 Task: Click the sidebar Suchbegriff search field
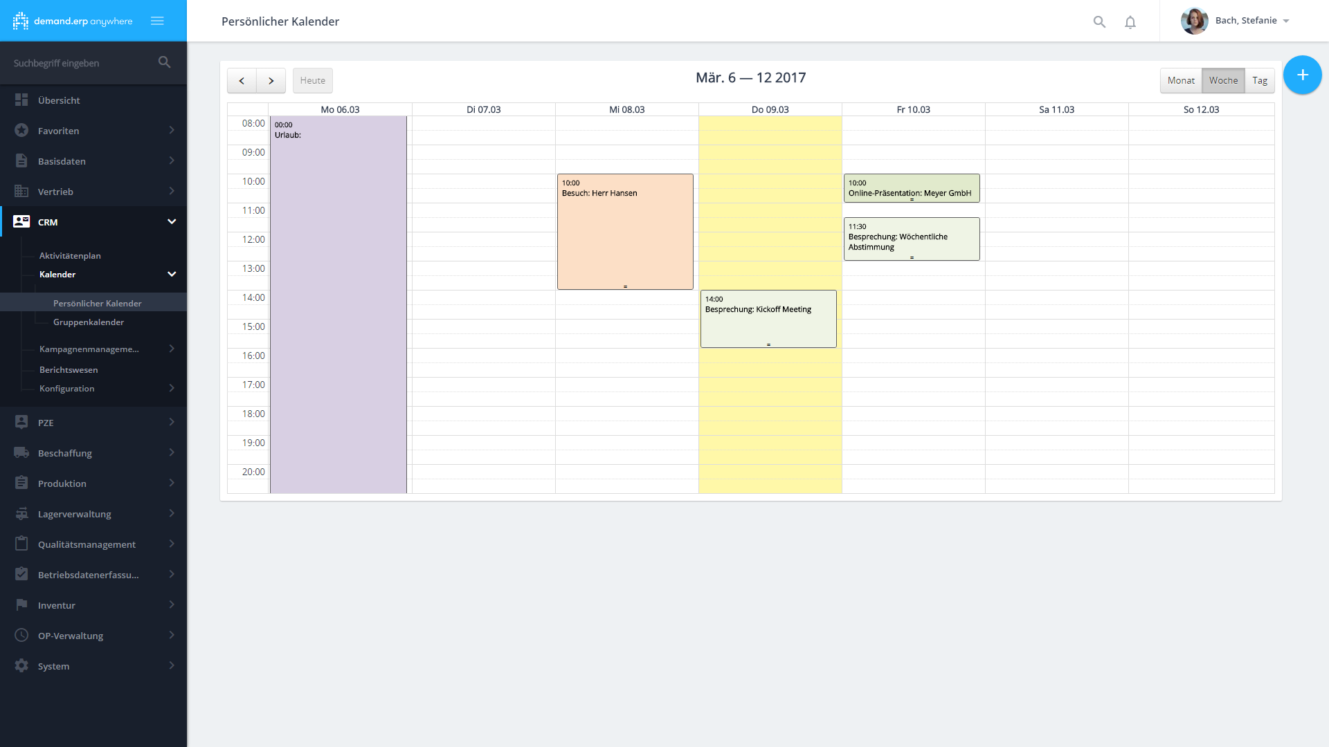80,63
